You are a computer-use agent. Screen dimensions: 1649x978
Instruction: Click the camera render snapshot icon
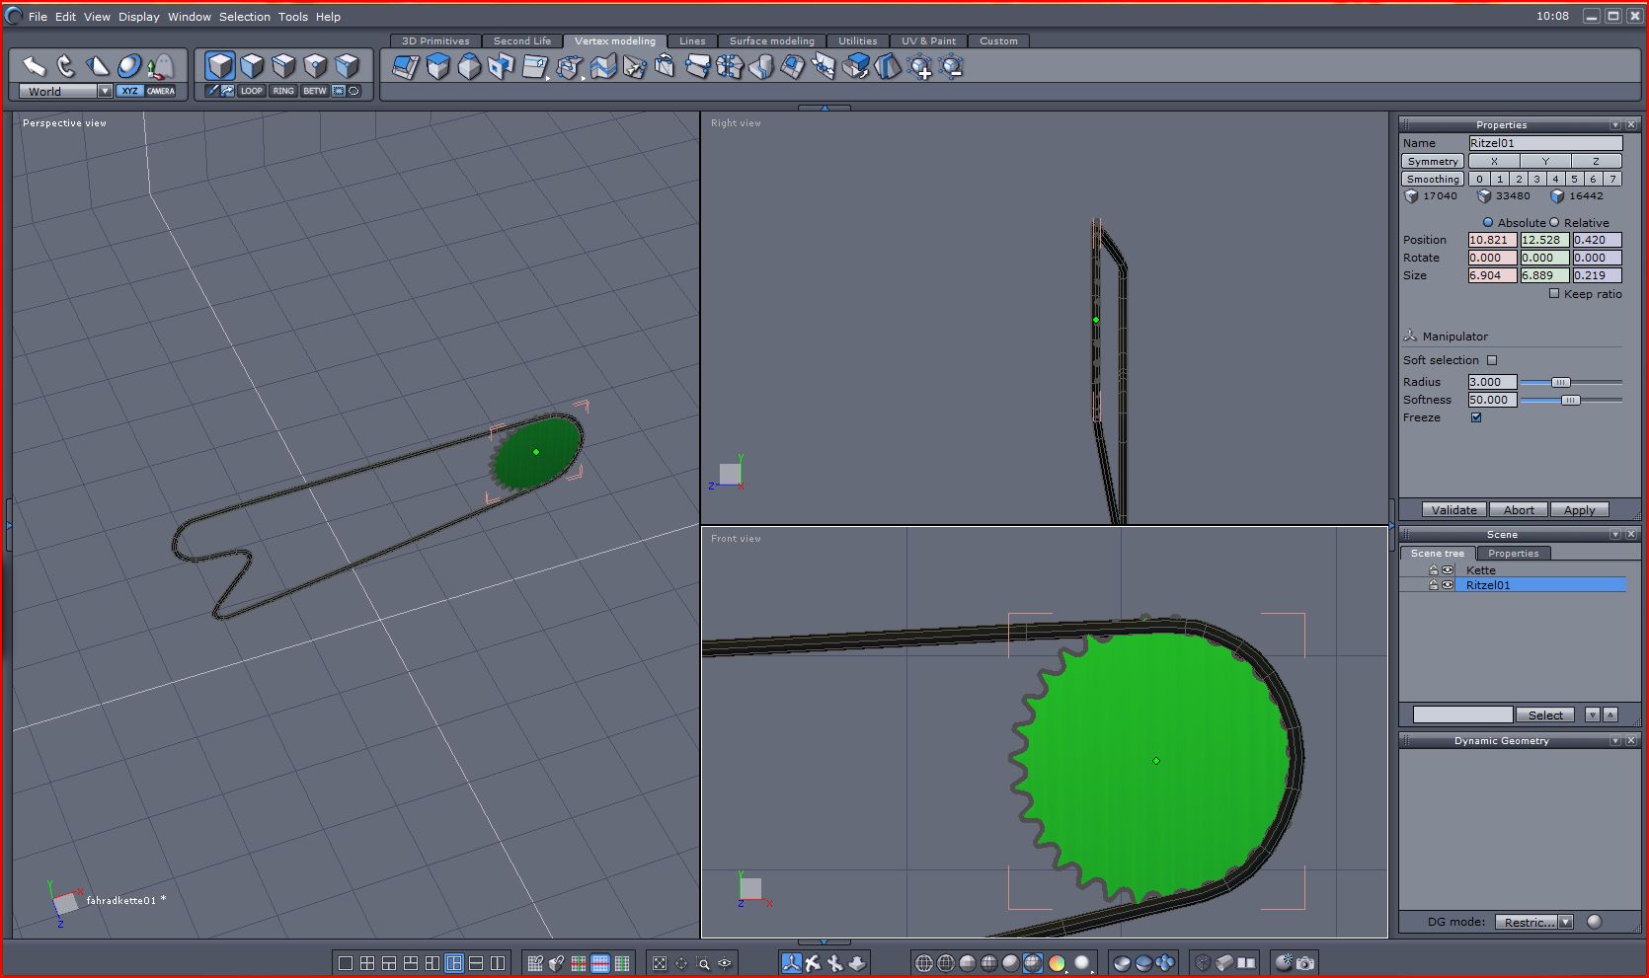tap(1305, 963)
